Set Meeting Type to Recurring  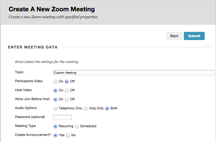(x=55, y=126)
